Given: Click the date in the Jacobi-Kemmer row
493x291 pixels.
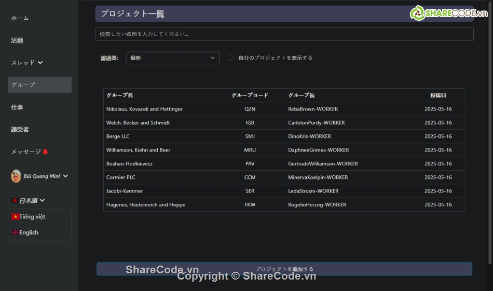Looking at the screenshot, I should pos(438,191).
